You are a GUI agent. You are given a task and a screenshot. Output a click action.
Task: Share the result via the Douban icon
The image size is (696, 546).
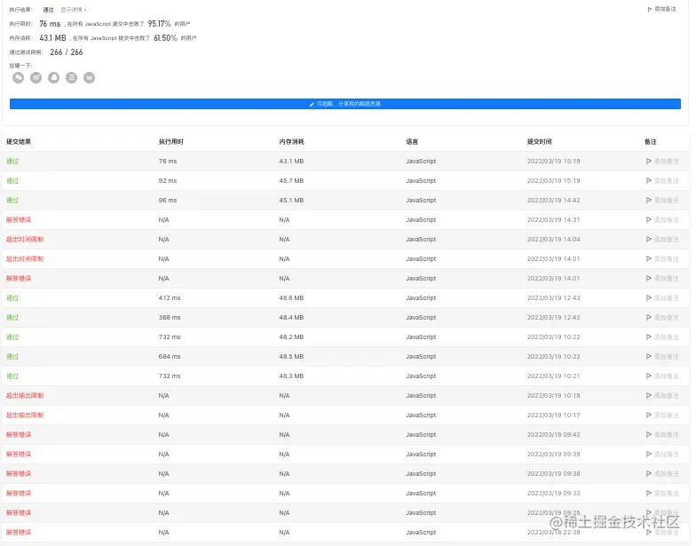click(x=71, y=78)
